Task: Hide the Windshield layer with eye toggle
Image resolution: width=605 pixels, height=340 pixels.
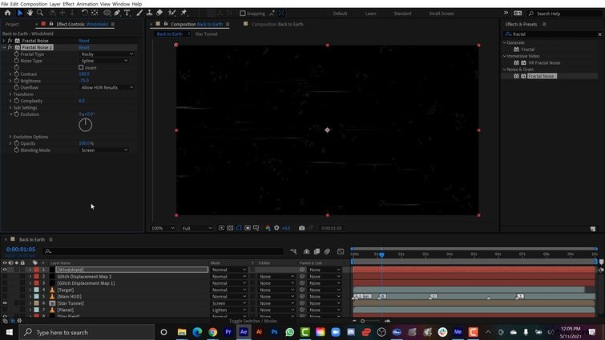Action: click(x=5, y=270)
